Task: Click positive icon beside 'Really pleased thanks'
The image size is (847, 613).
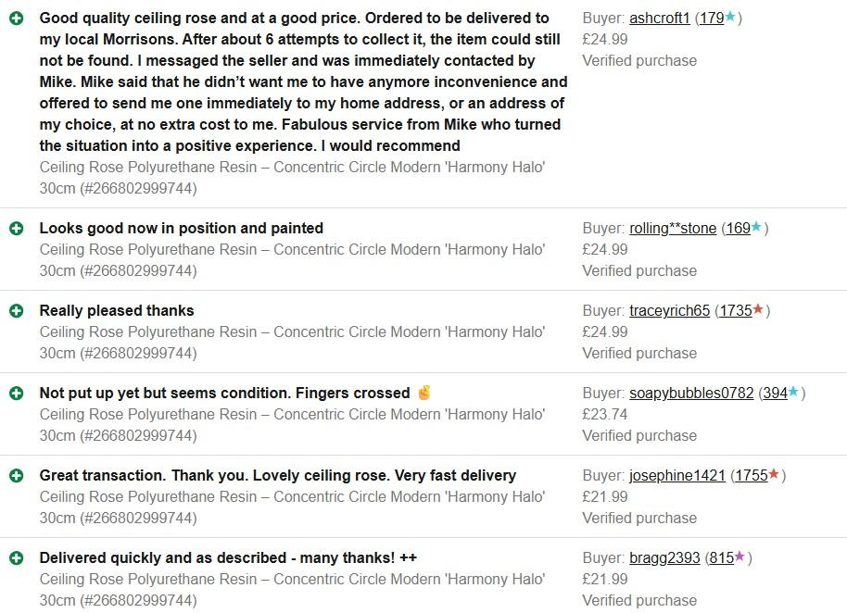Action: (x=16, y=311)
